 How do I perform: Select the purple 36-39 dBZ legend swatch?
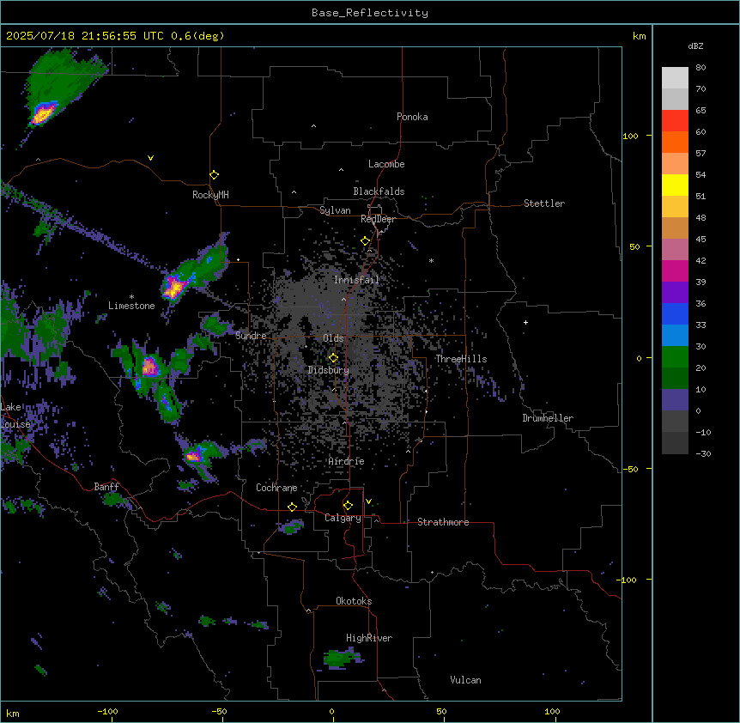(675, 292)
